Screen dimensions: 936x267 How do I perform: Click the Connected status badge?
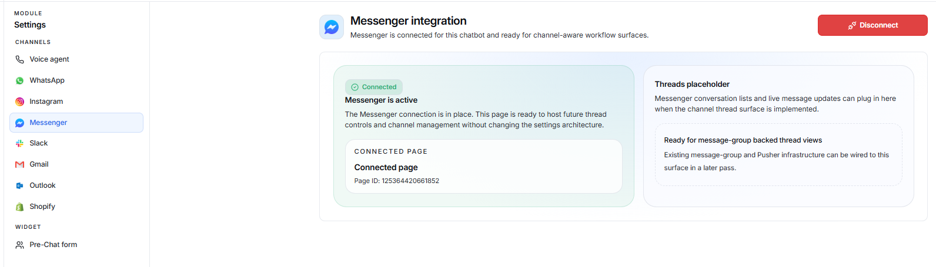click(x=374, y=87)
